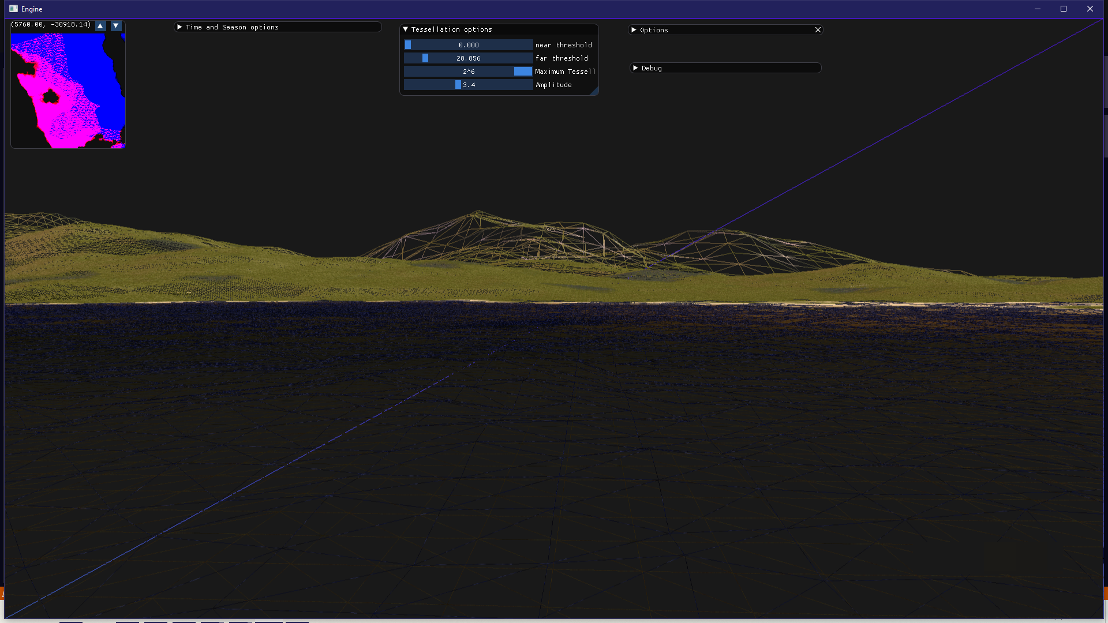Click the 'Amplitude' label
The height and width of the screenshot is (623, 1108).
tap(553, 85)
